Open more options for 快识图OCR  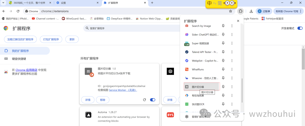pyautogui.click(x=232, y=104)
